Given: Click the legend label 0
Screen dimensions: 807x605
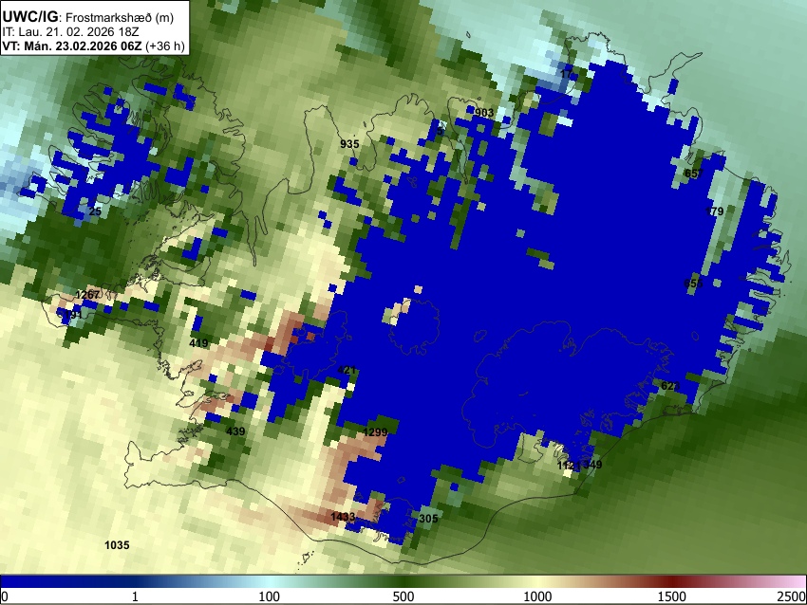Looking at the screenshot, I should point(5,596).
